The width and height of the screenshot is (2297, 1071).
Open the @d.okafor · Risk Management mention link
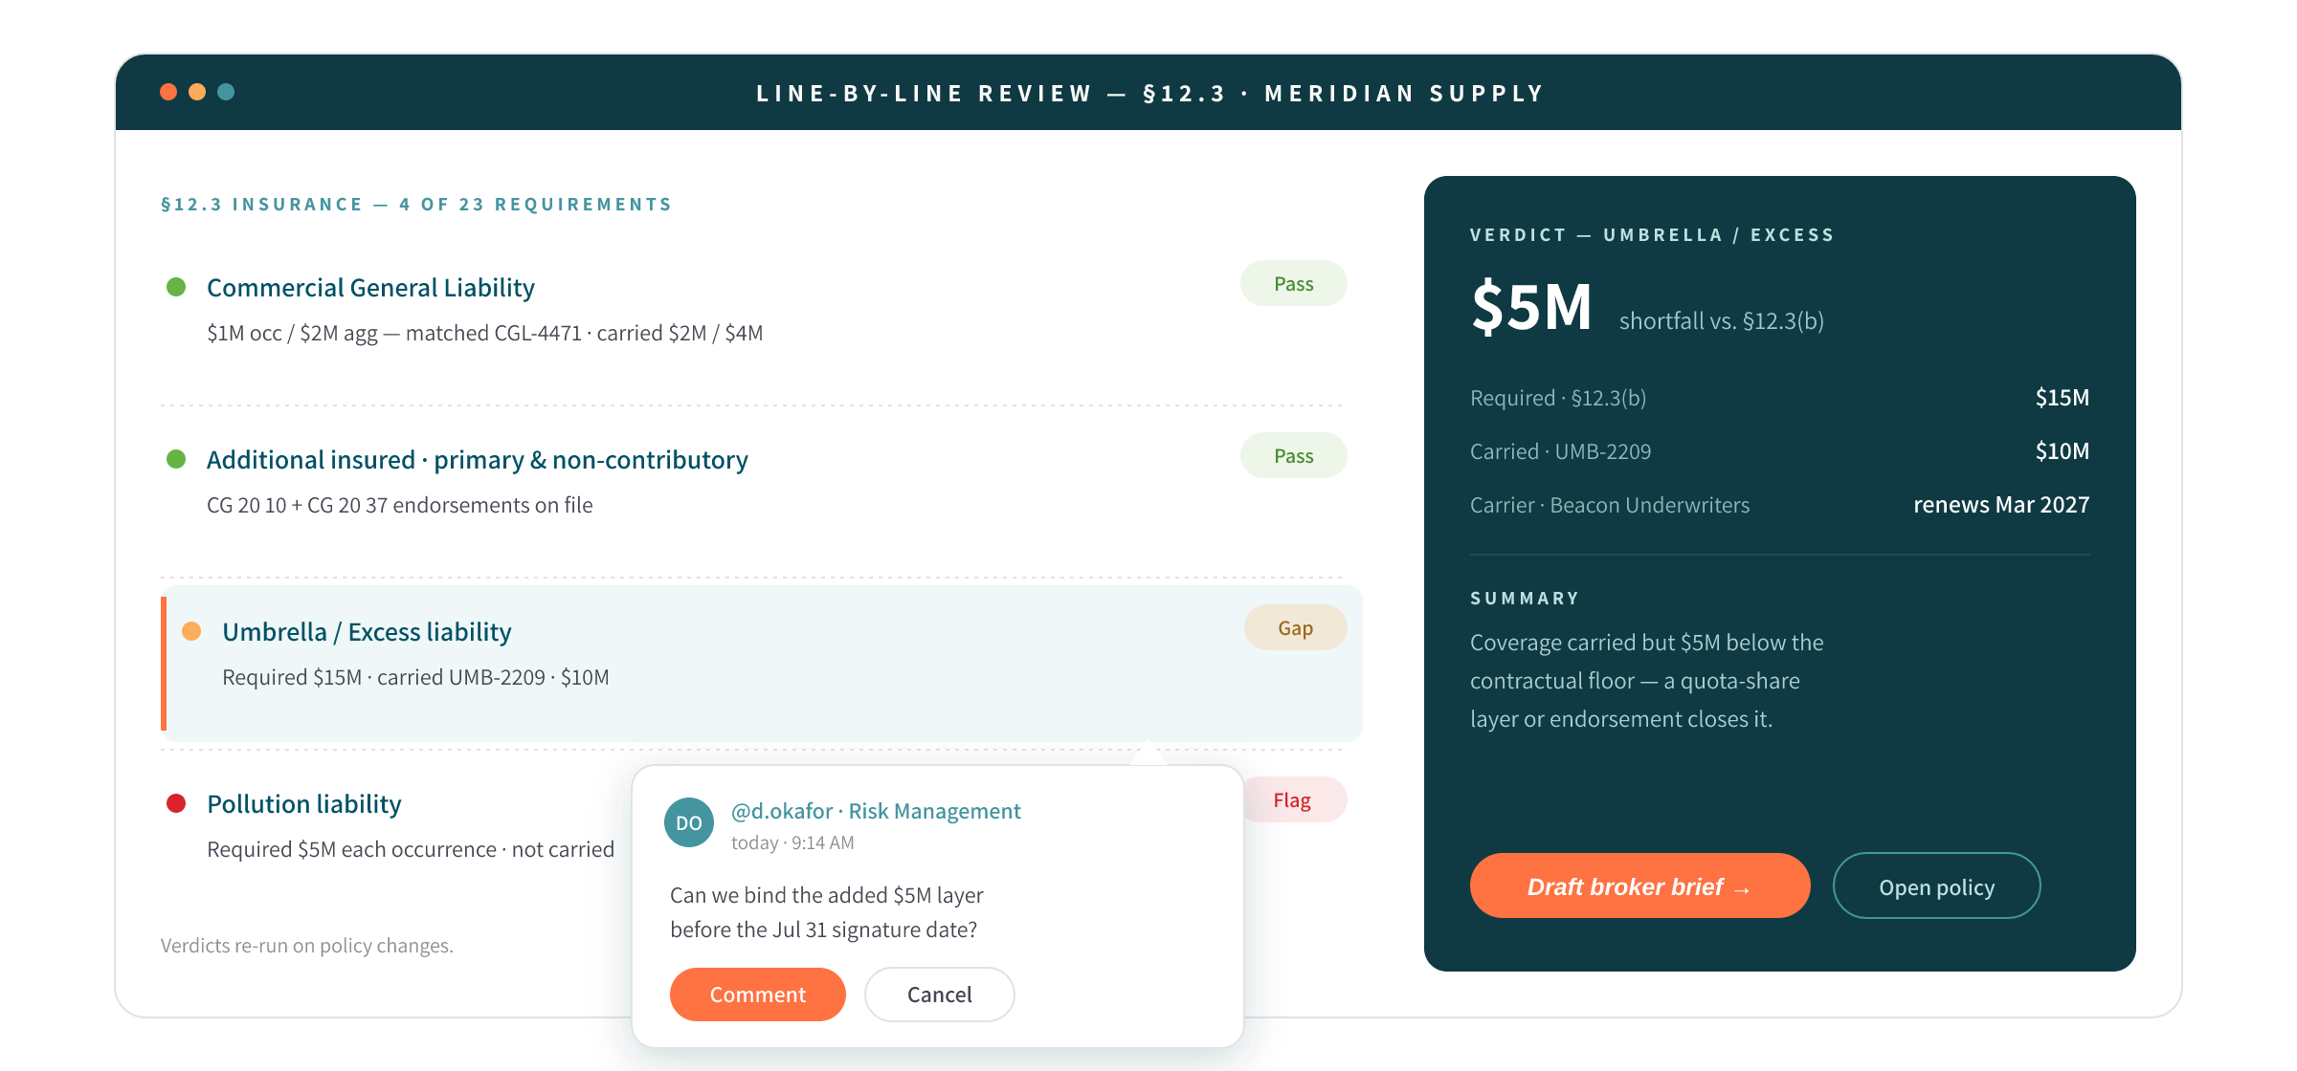click(876, 811)
